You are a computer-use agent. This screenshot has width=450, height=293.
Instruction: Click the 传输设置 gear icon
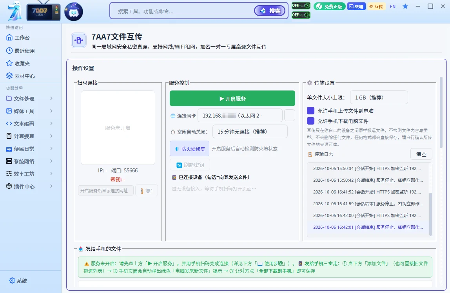tap(309, 83)
